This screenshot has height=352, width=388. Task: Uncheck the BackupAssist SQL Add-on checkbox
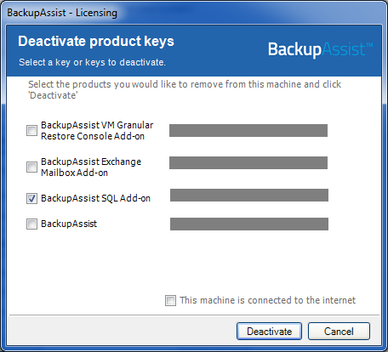point(31,198)
